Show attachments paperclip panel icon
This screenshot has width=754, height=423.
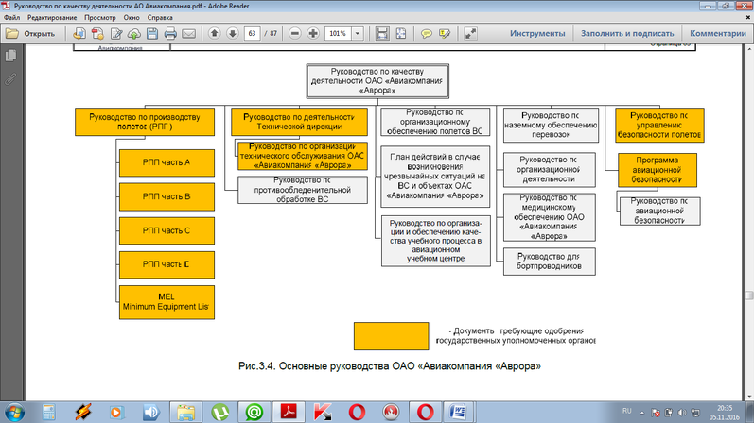click(10, 78)
